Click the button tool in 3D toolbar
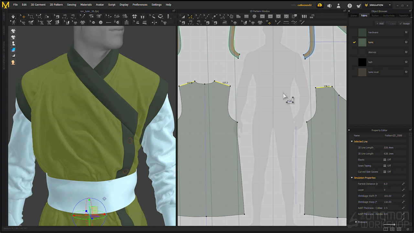414x233 pixels. pyautogui.click(x=101, y=22)
